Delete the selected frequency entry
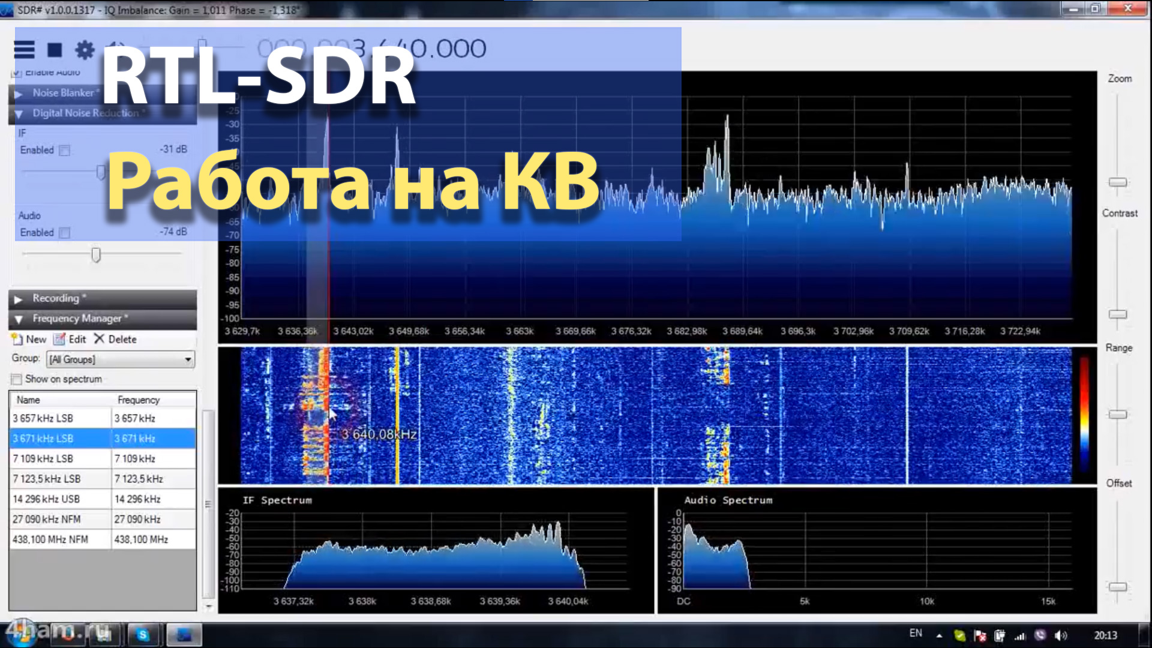This screenshot has width=1152, height=648. (x=115, y=339)
